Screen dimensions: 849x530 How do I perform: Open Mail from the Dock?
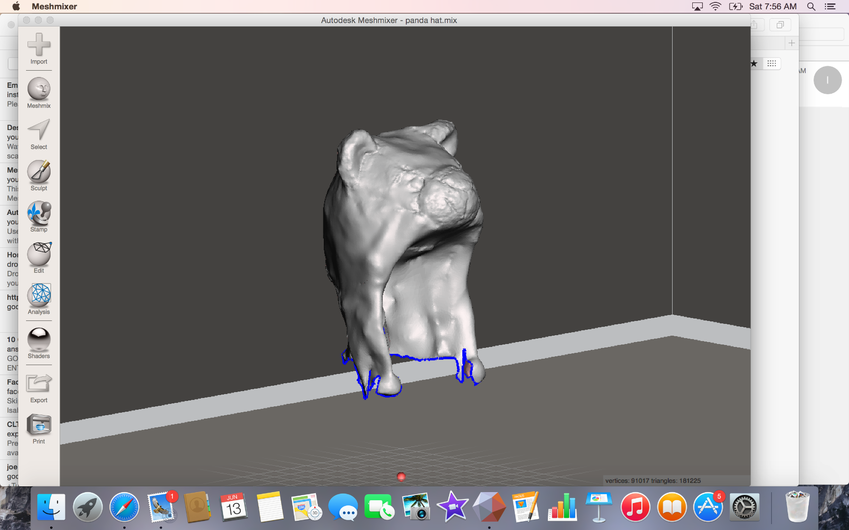161,507
